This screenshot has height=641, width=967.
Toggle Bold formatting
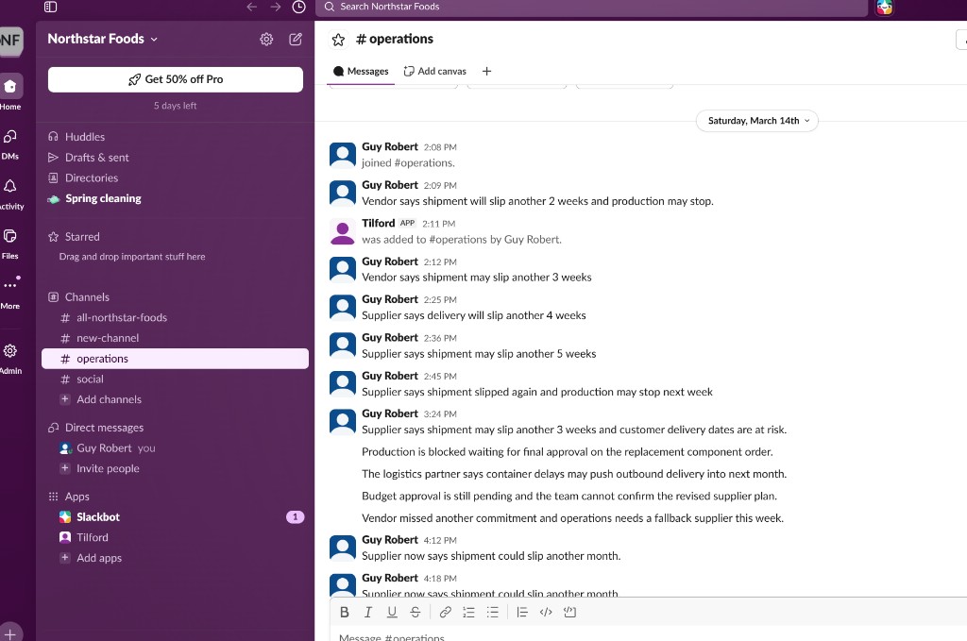click(345, 612)
